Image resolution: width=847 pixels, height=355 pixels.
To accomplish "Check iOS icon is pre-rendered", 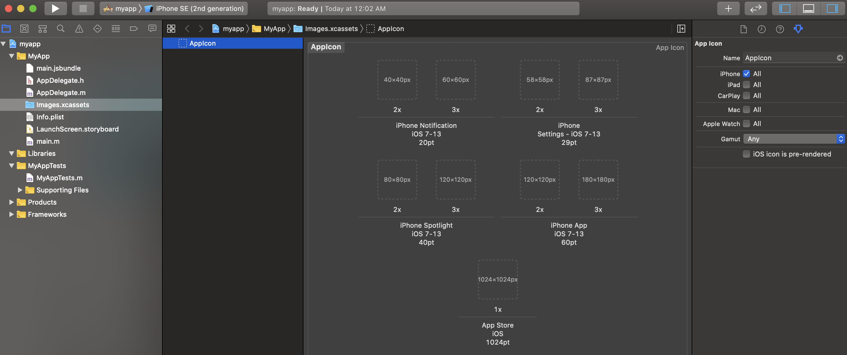I will click(x=746, y=154).
